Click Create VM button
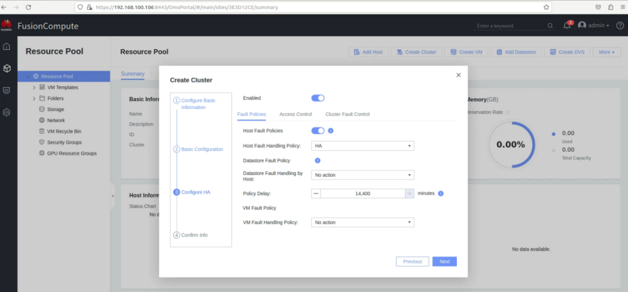Image resolution: width=628 pixels, height=292 pixels. (x=466, y=52)
